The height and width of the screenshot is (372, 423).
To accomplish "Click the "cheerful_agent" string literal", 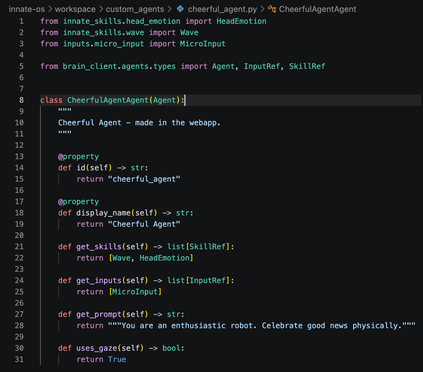I will [x=144, y=179].
